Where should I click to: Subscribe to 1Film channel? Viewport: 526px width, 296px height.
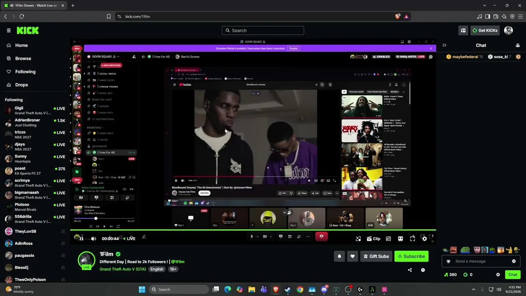click(x=411, y=256)
